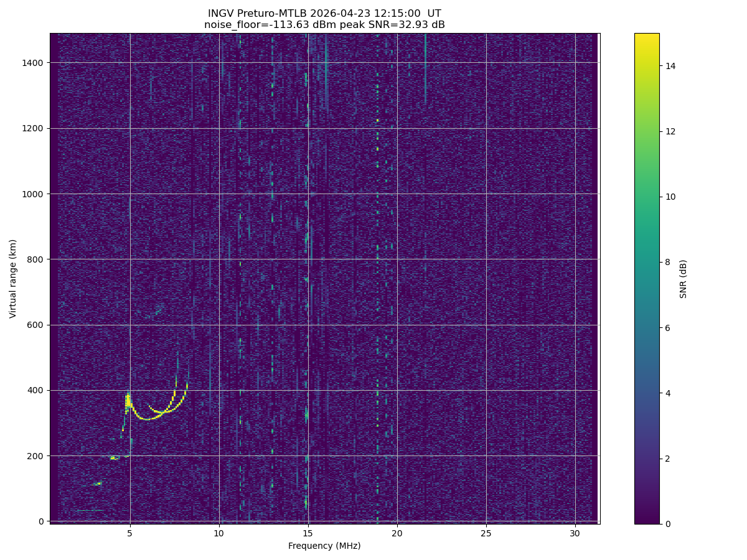Image resolution: width=747 pixels, height=560 pixels.
Task: Click the Frequency (MHz) axis label
Action: click(324, 546)
